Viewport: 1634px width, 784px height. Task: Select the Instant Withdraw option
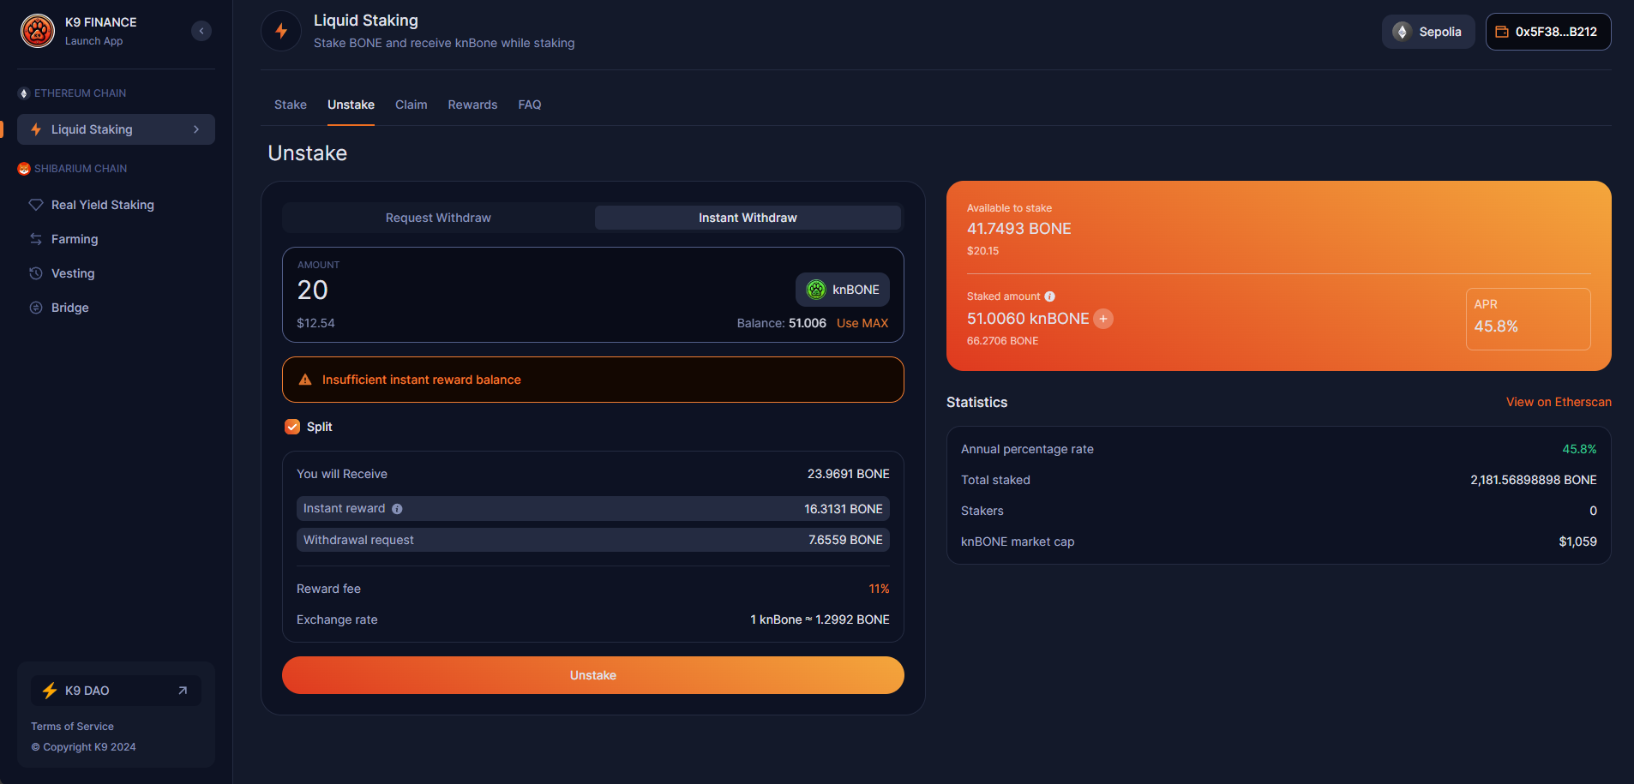coord(748,218)
